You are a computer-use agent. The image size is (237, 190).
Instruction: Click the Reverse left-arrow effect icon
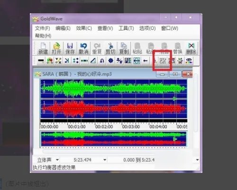(x=146, y=61)
